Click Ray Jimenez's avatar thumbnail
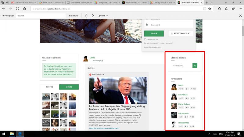Screen dimensions: 244x137 tap(174, 115)
